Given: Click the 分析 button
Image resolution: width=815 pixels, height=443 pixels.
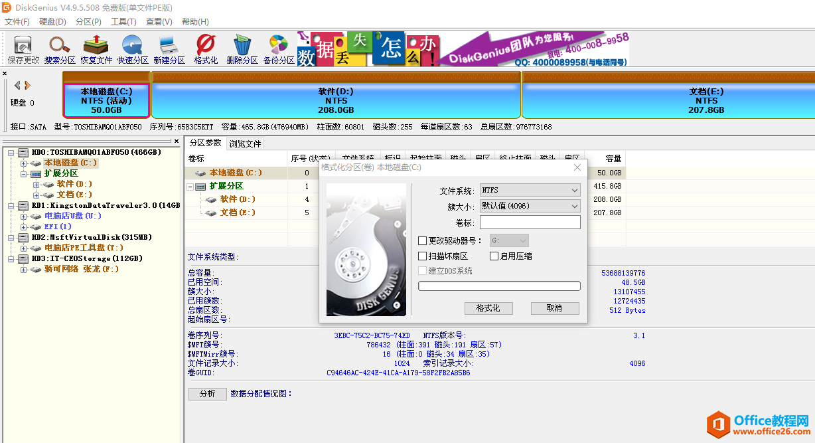Looking at the screenshot, I should pyautogui.click(x=208, y=394).
